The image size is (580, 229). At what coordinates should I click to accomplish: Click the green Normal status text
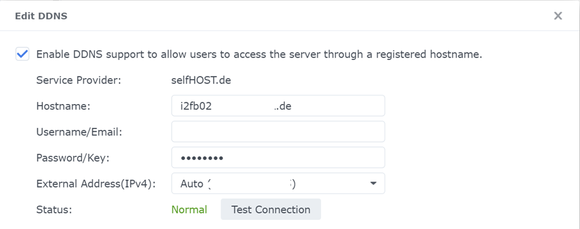[x=189, y=210]
